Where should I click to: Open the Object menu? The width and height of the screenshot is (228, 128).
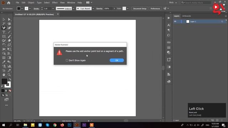tap(31, 2)
